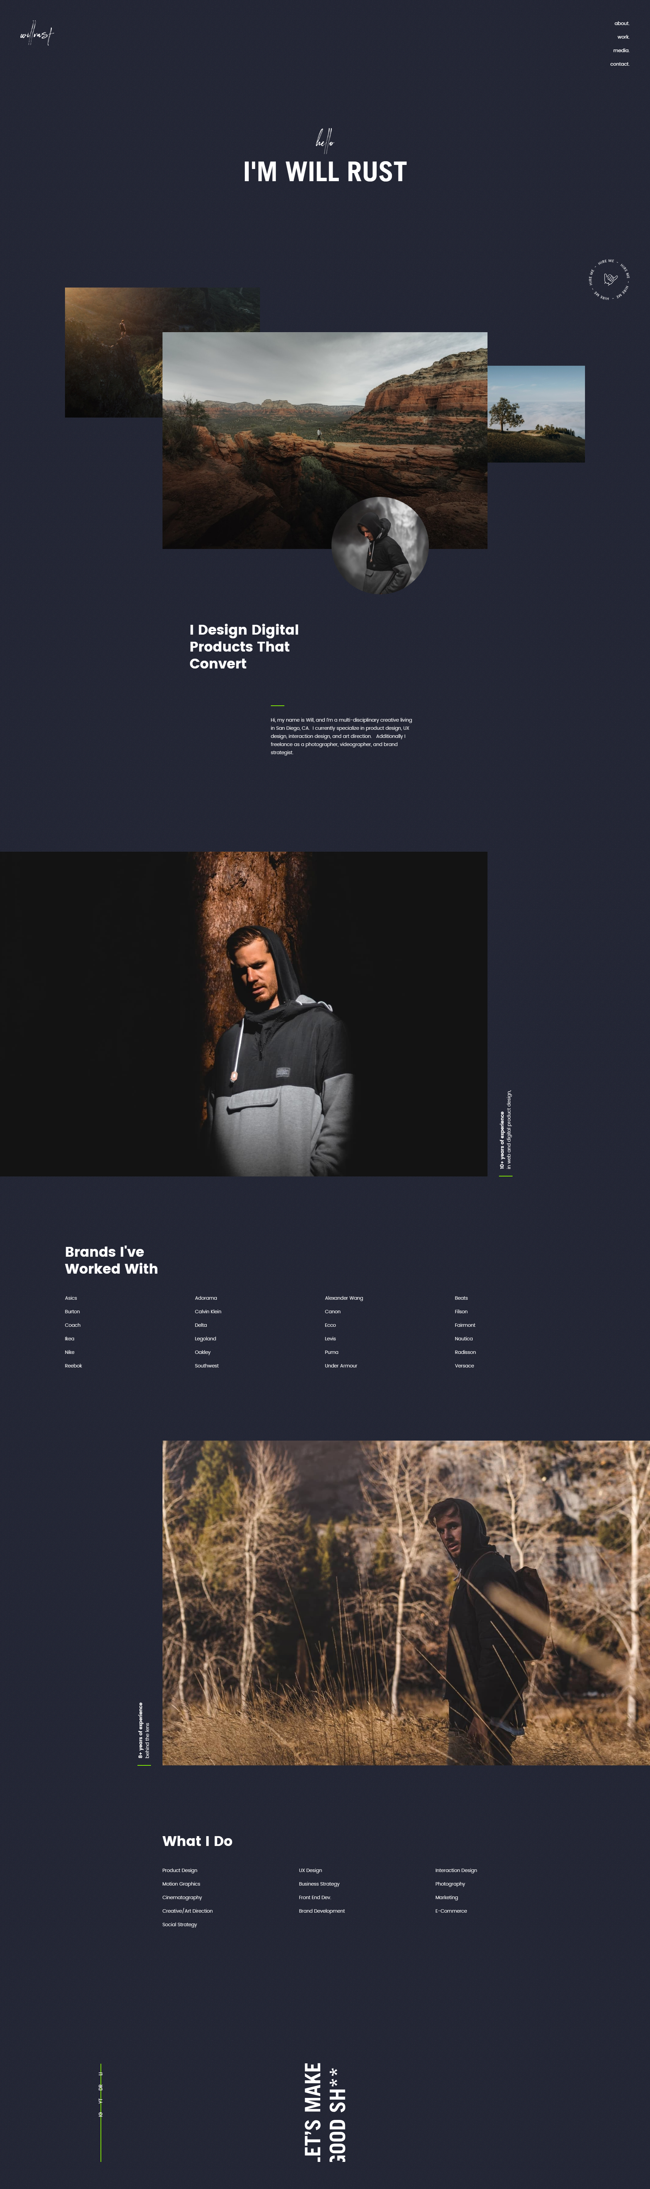Click the Under Armour brand entry
This screenshot has height=2189, width=650.
click(x=341, y=1365)
